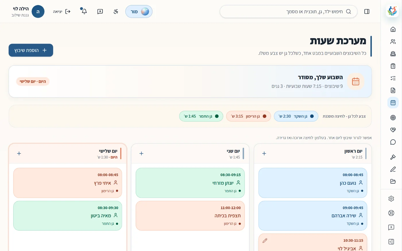Click the feedback message icon at sidebar bottom
402x251 pixels.
click(391, 227)
